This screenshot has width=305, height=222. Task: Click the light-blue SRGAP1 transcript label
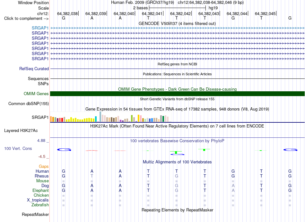tap(40, 28)
